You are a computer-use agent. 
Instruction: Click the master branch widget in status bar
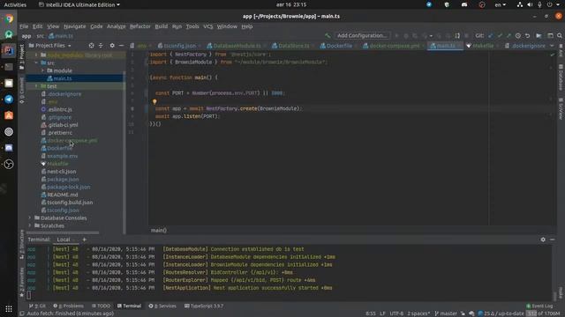coord(446,313)
